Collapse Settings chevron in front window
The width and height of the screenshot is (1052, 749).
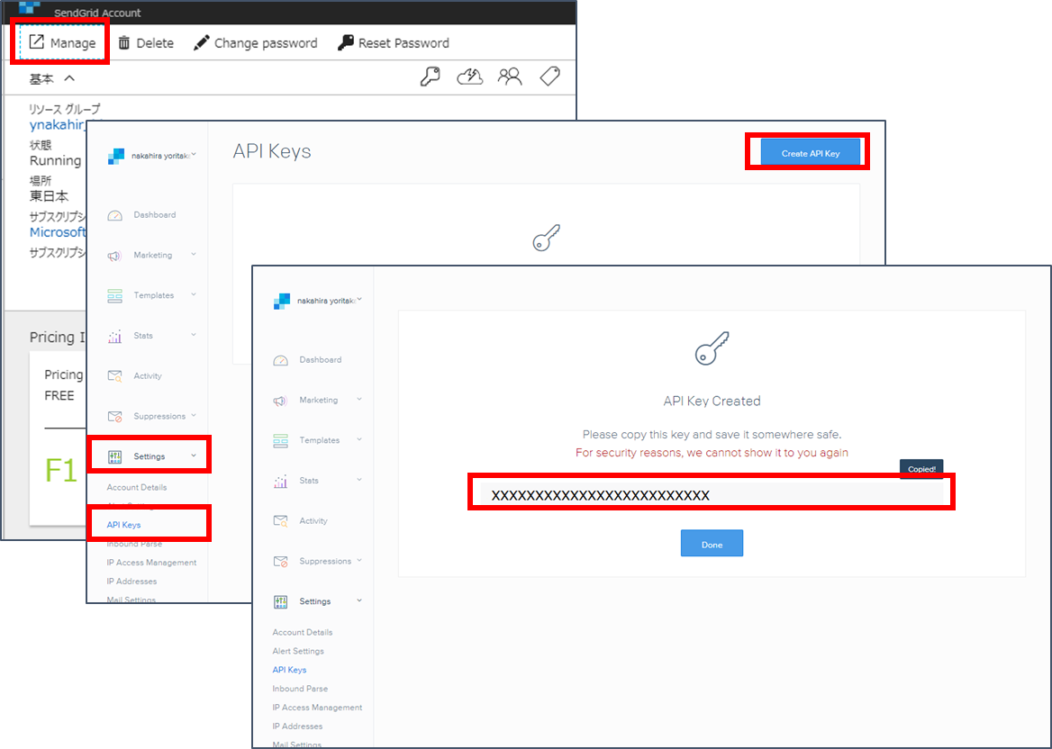point(359,600)
